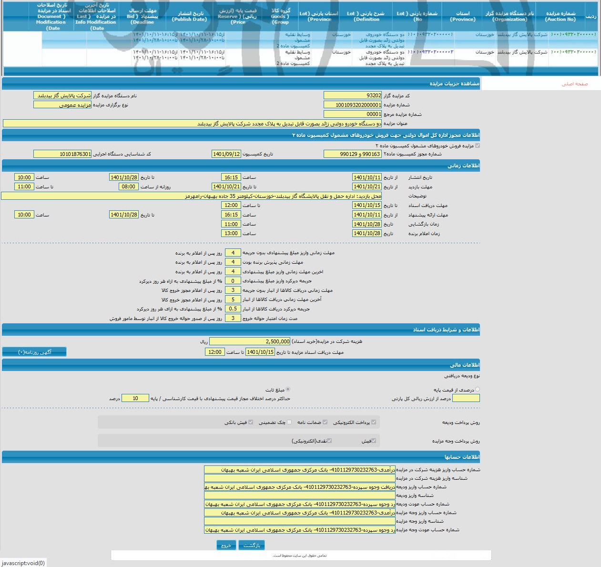Click the Auction No column header
The height and width of the screenshot is (567, 601).
pyautogui.click(x=560, y=16)
